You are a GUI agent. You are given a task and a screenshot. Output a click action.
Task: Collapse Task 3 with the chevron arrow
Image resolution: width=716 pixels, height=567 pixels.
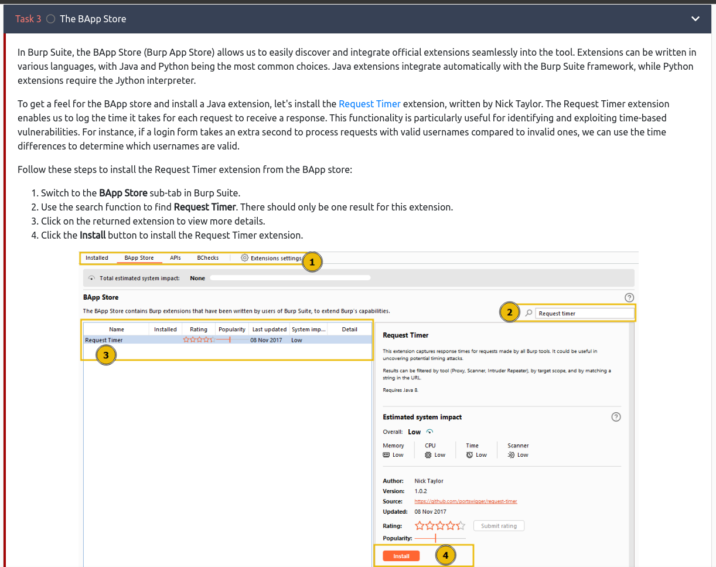pyautogui.click(x=695, y=19)
